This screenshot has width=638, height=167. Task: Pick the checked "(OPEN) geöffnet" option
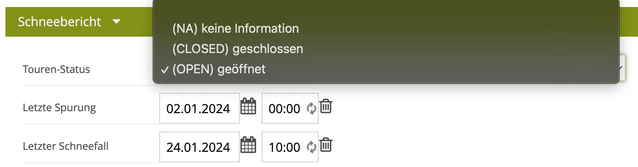219,69
